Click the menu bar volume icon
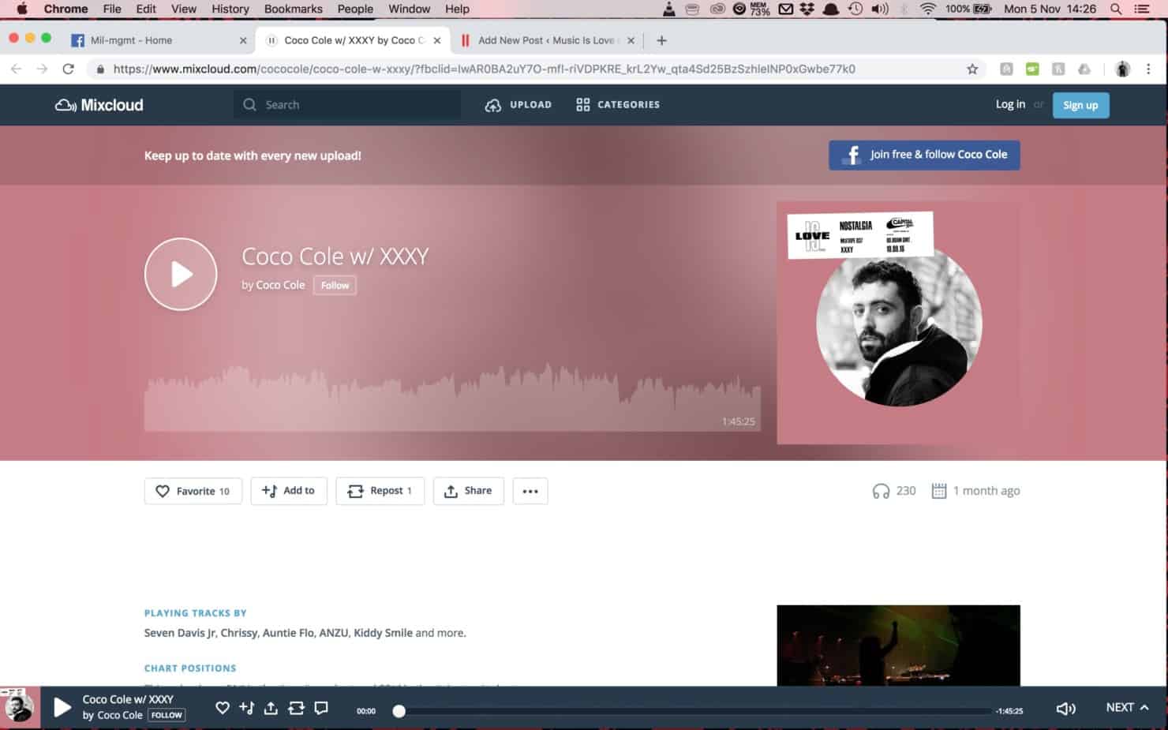1168x730 pixels. 880,9
